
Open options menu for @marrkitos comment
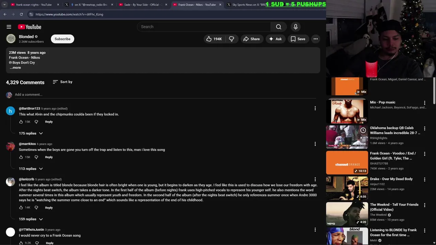pyautogui.click(x=315, y=144)
